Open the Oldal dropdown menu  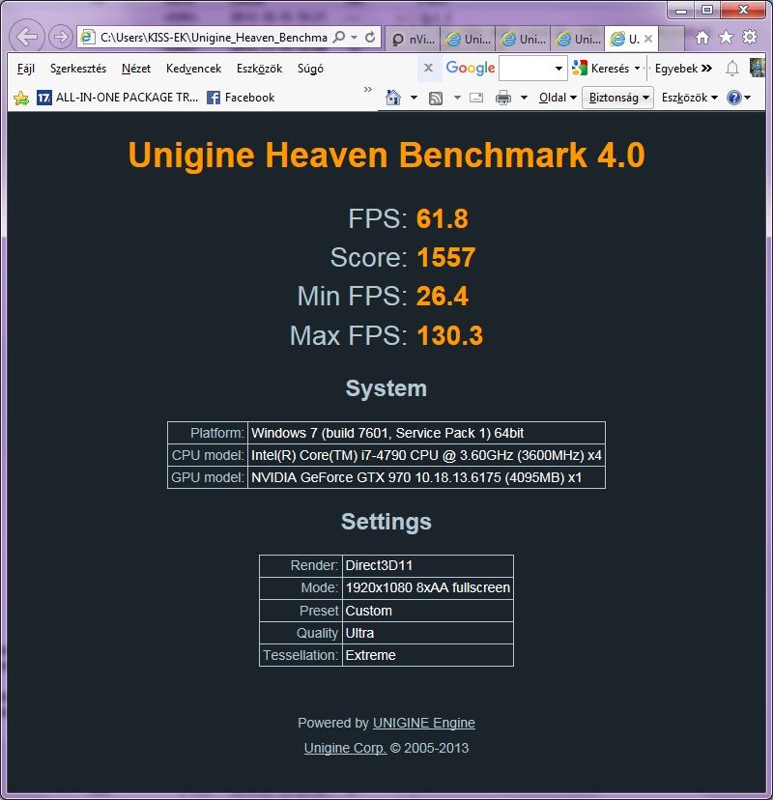tap(558, 98)
